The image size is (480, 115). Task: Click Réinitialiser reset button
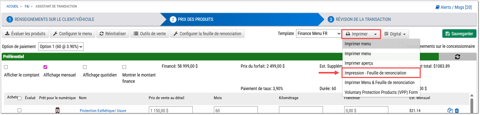(x=113, y=34)
